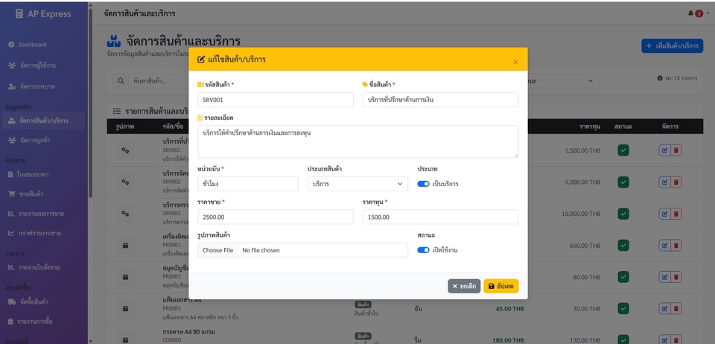
Task: Click the รายงานการซื้อ clipboard icon
Action: pos(10,322)
